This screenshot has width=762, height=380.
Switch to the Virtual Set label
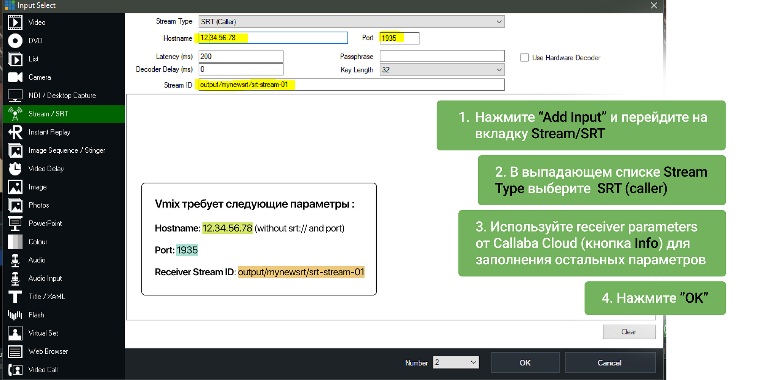[43, 333]
